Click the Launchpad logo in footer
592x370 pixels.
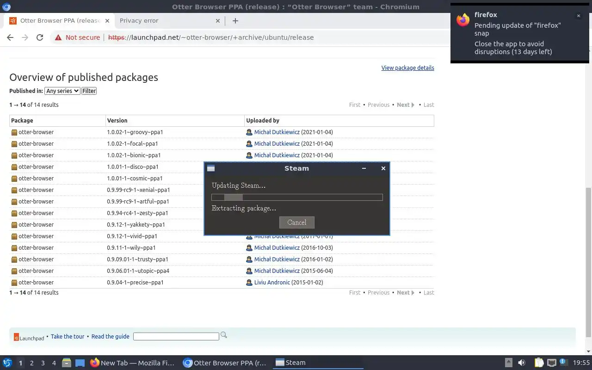point(29,337)
